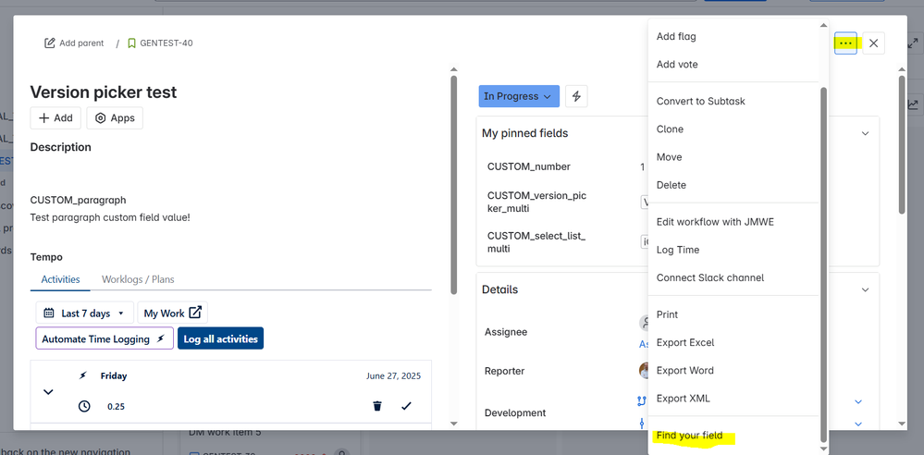Screen dimensions: 924x455
Task: Select Log Time menu item
Action: click(733, 250)
